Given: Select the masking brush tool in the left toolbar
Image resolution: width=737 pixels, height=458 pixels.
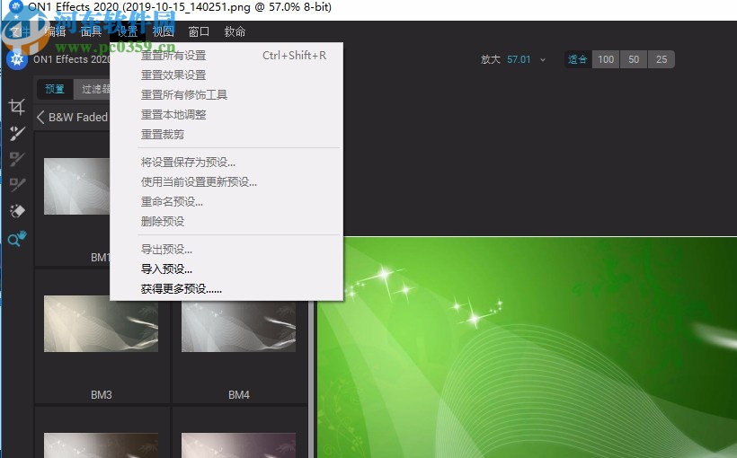Looking at the screenshot, I should pos(17,185).
